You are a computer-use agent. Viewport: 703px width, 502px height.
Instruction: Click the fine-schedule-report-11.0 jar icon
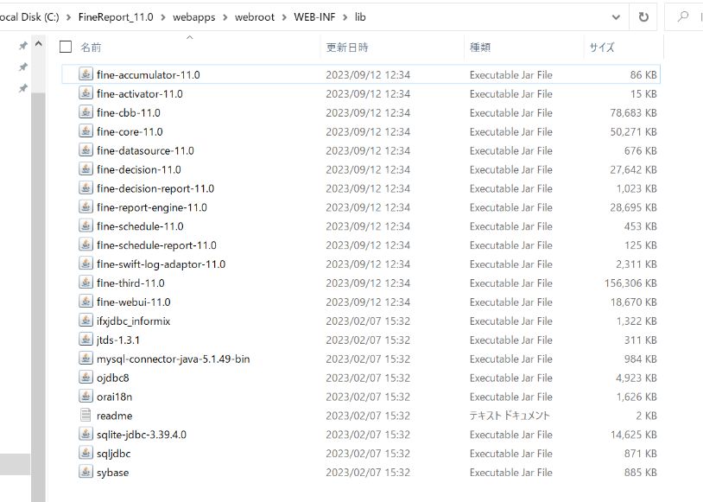(85, 245)
